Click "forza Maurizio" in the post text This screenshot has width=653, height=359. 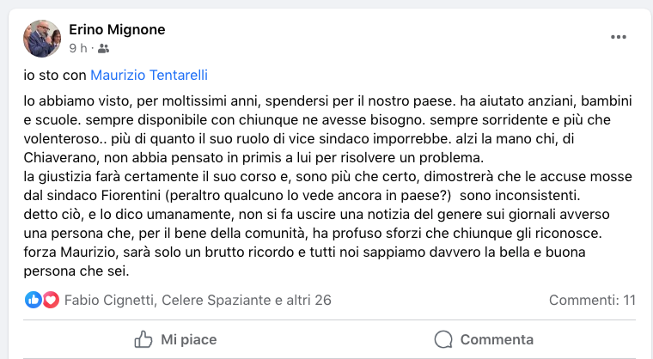pyautogui.click(x=65, y=255)
